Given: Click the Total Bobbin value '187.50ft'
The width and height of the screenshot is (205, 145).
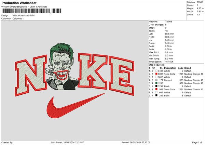Looking at the screenshot, I should coord(169,62).
